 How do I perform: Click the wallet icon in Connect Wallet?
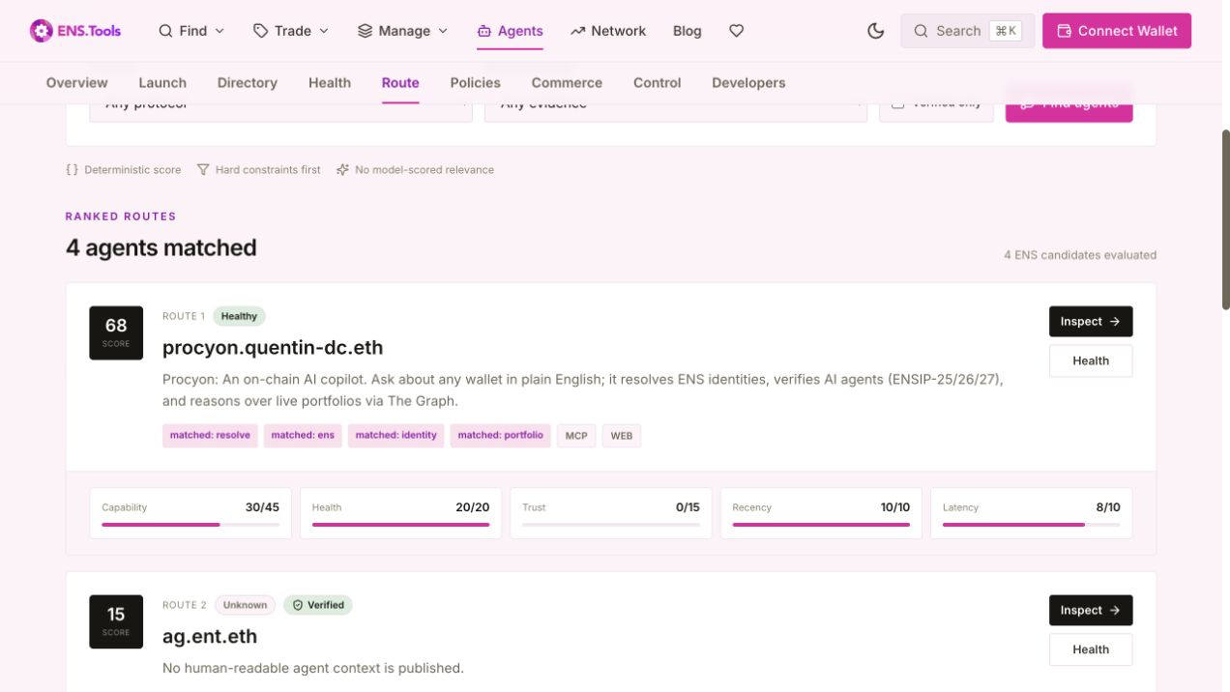click(1064, 31)
